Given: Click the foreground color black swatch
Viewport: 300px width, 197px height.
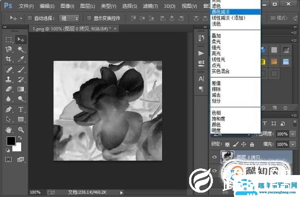Looking at the screenshot, I should 11,141.
